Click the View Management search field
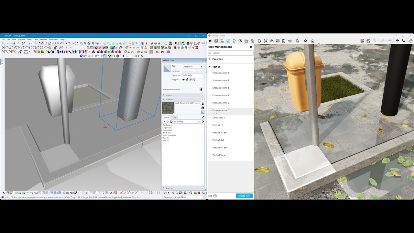 tap(230, 53)
